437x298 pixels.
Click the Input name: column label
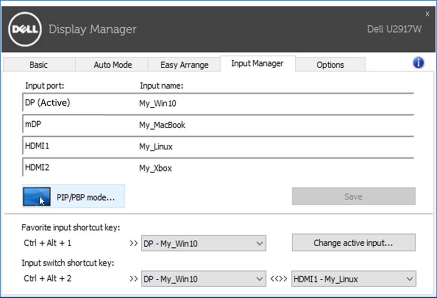[162, 86]
